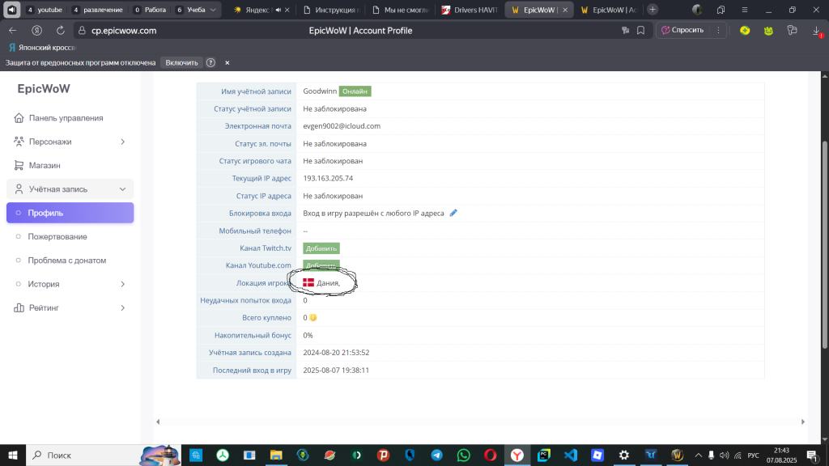Open the browser downloads icon

pos(816,30)
